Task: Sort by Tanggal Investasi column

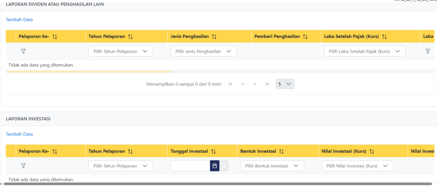Action: 213,152
